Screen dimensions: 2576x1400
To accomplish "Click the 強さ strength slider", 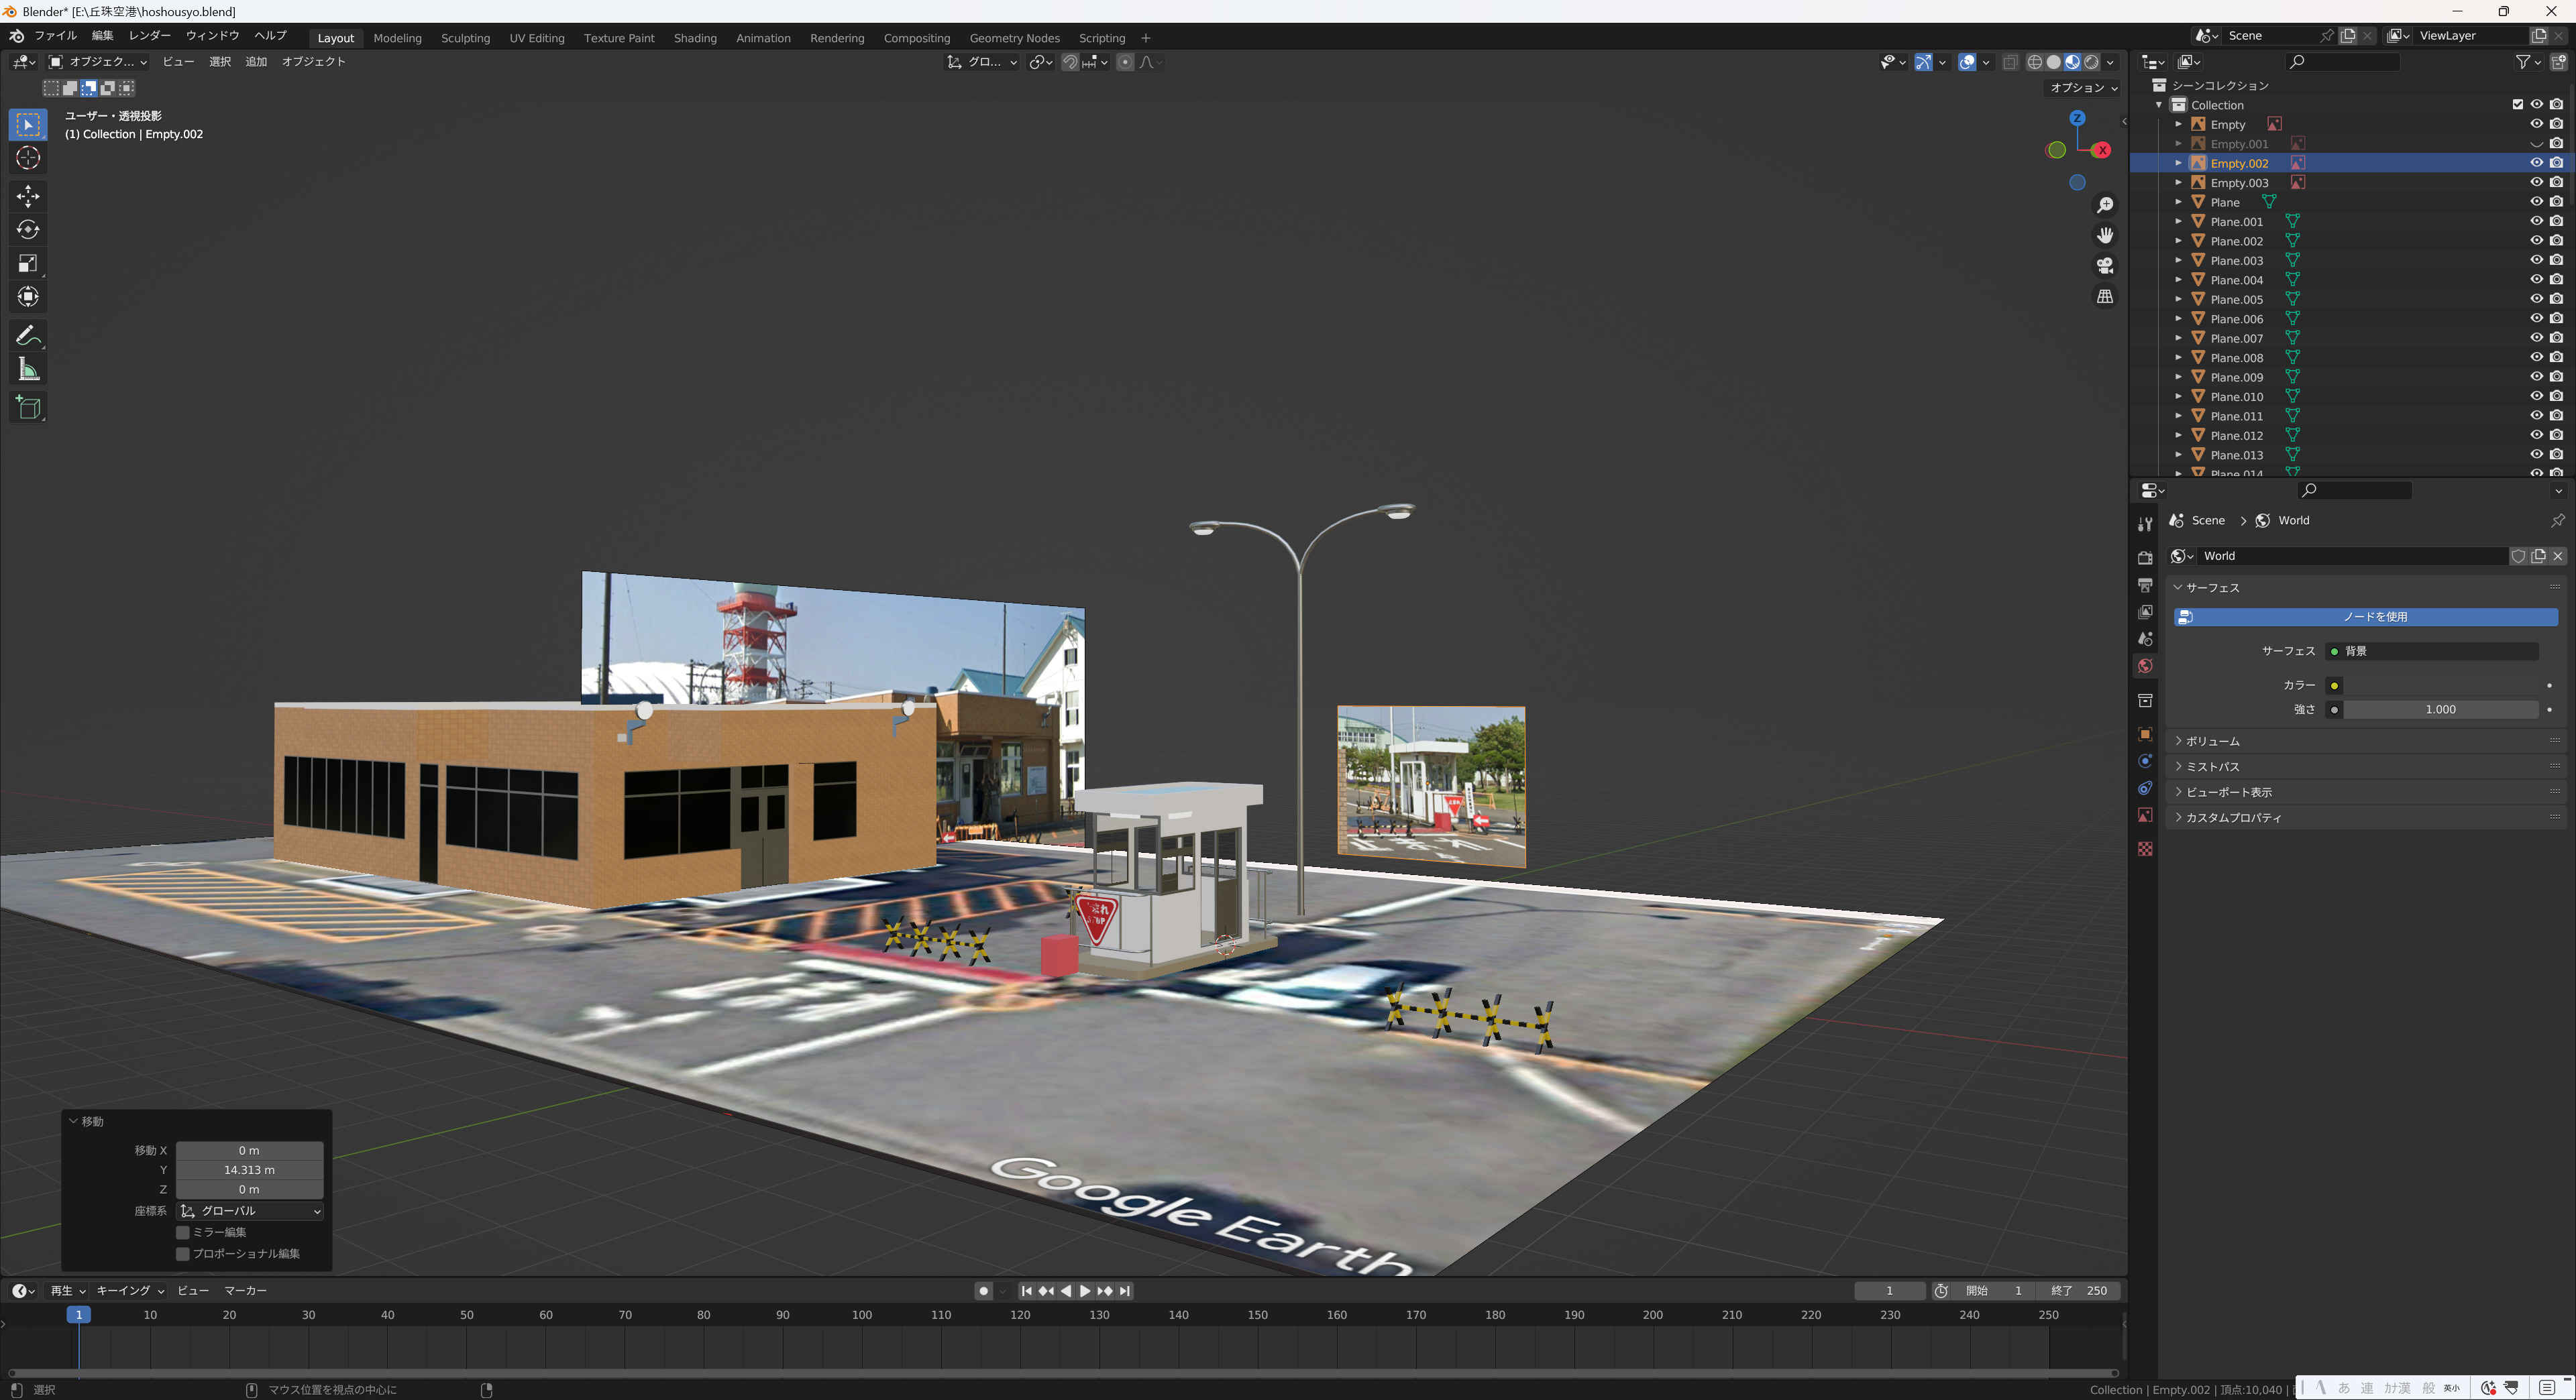I will (2441, 709).
